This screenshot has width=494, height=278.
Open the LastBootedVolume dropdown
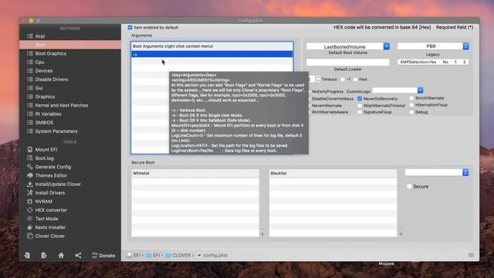pos(348,46)
